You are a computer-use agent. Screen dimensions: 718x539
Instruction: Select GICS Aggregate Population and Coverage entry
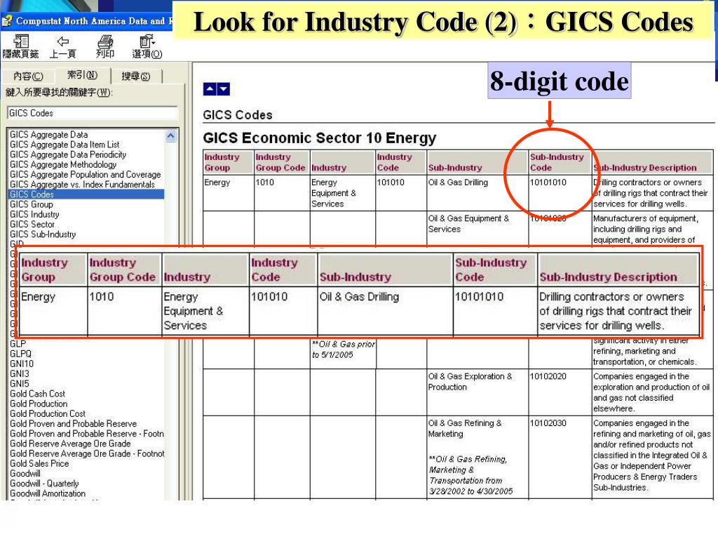tap(85, 175)
